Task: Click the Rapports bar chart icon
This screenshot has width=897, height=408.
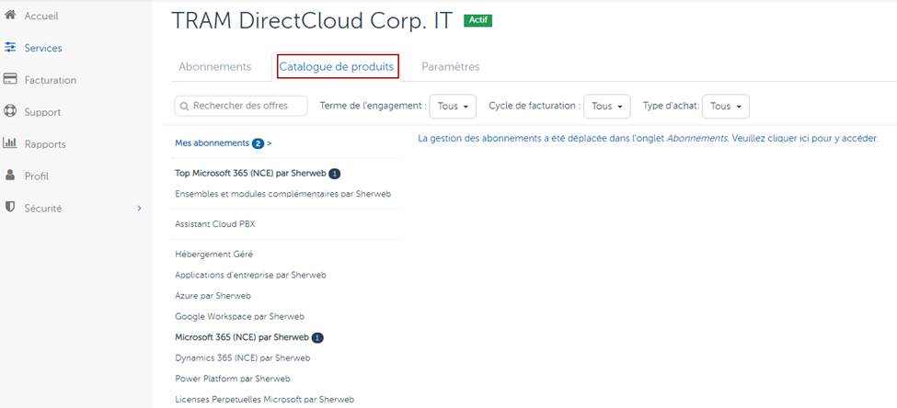Action: point(10,143)
